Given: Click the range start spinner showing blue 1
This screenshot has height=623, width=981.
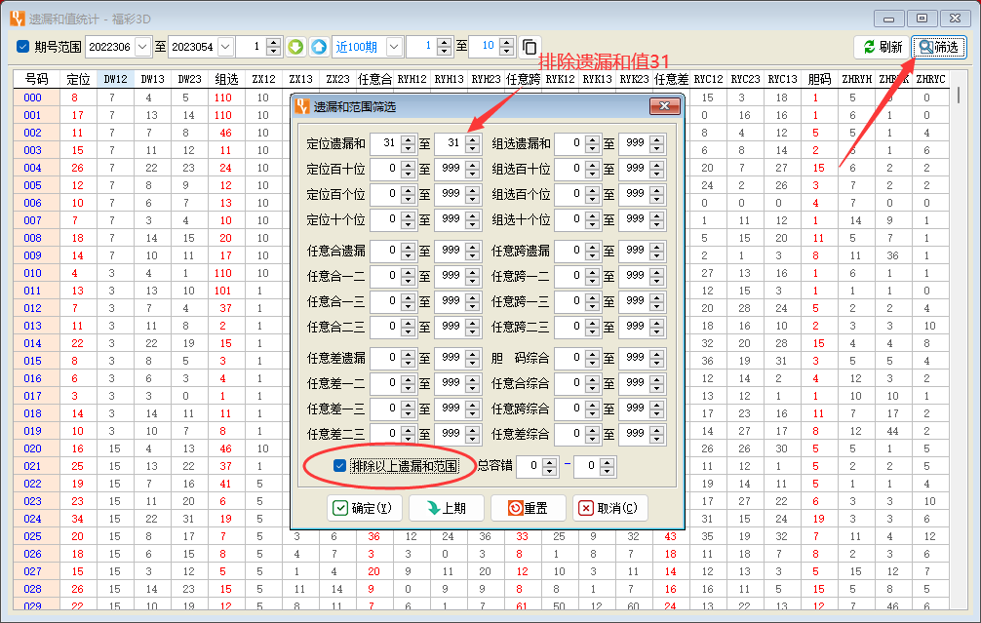Looking at the screenshot, I should (x=444, y=47).
